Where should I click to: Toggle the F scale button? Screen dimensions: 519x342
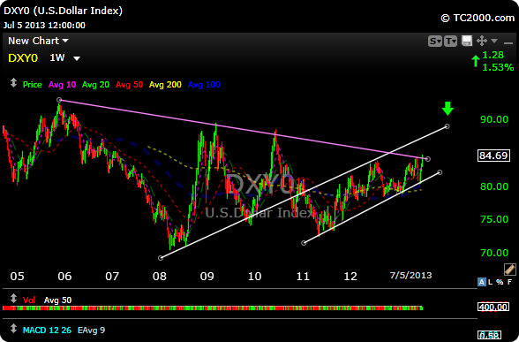(x=509, y=282)
